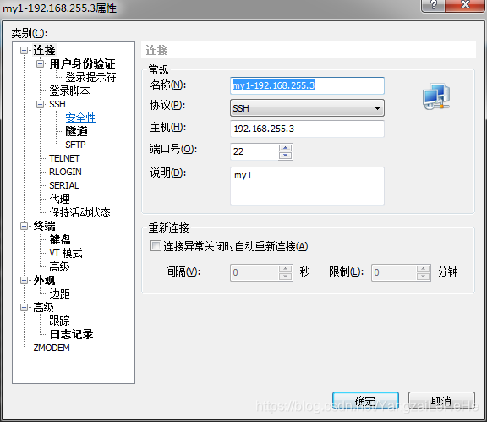Image resolution: width=487 pixels, height=422 pixels.
Task: Select 用户身份验证 in category tree
Action: click(82, 63)
